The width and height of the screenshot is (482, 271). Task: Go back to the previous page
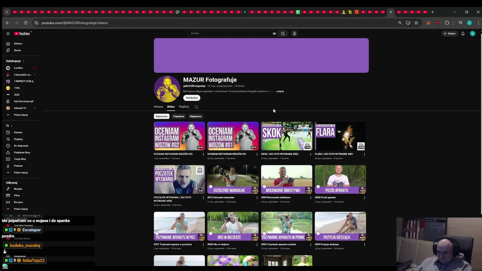tap(8, 23)
